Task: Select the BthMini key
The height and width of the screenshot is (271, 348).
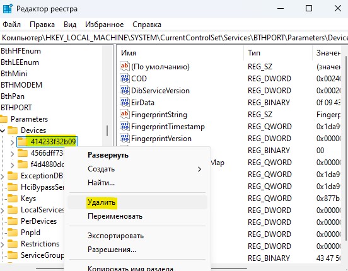Action: click(x=14, y=74)
